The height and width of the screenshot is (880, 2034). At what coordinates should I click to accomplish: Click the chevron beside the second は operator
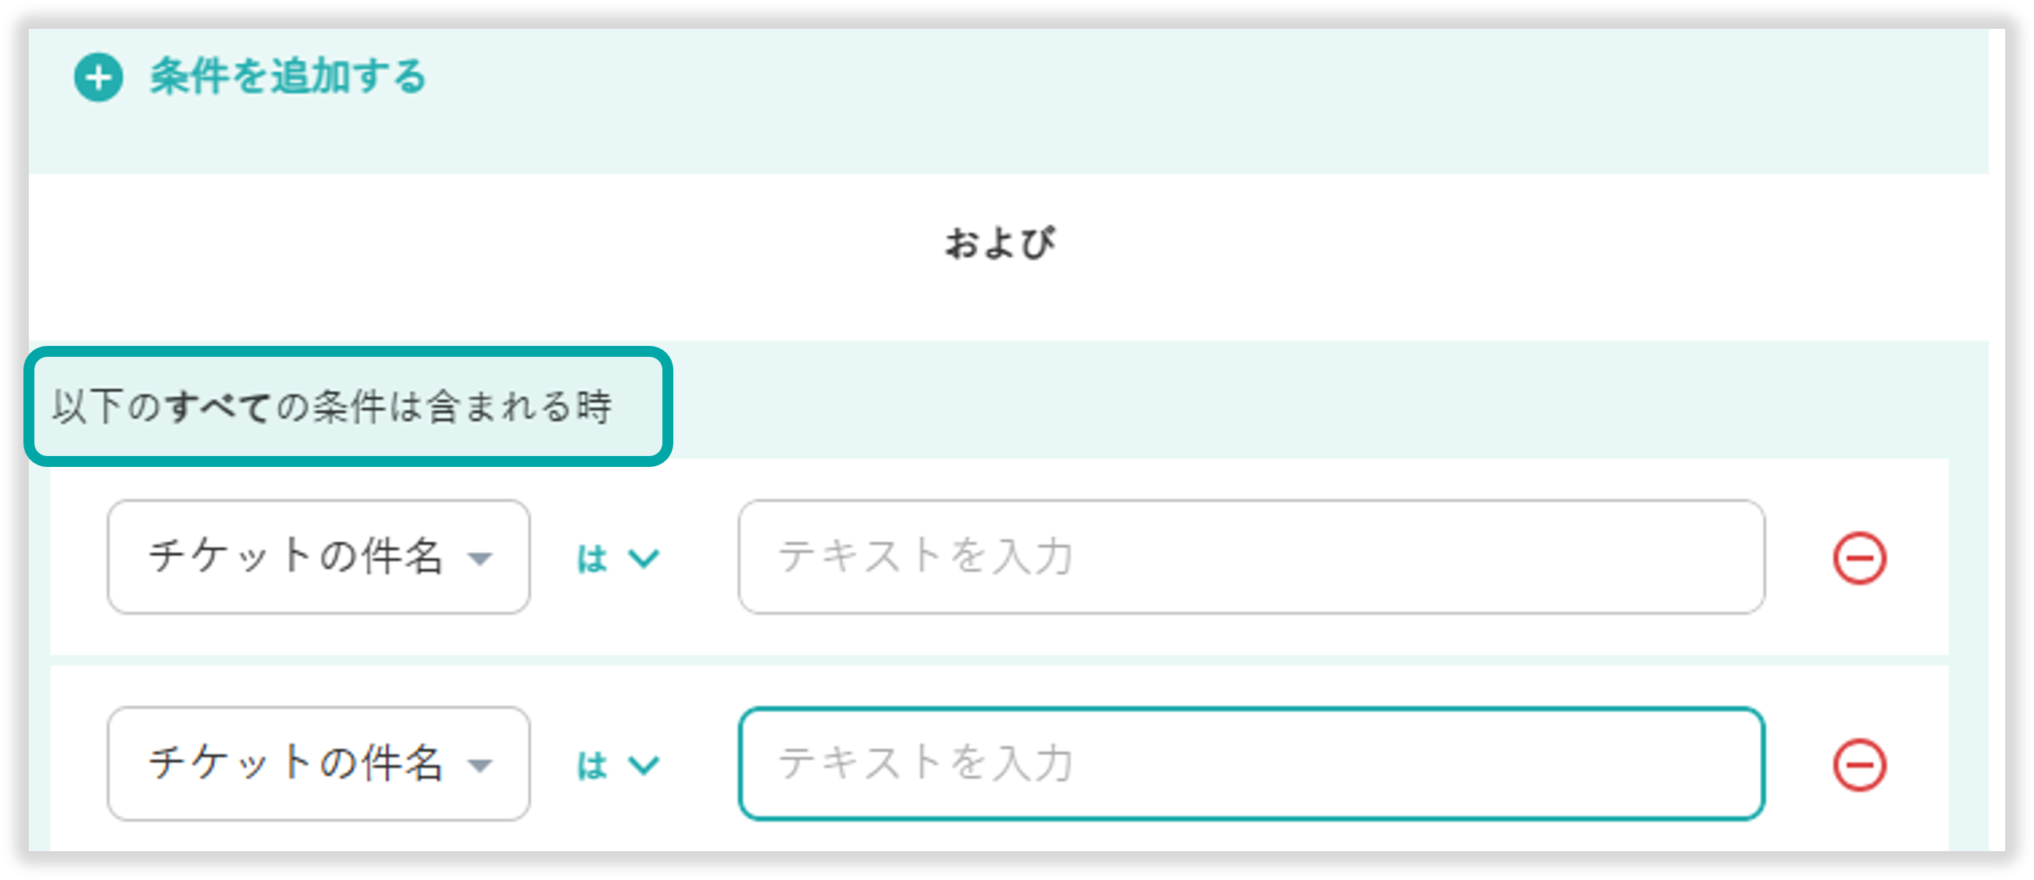(644, 764)
